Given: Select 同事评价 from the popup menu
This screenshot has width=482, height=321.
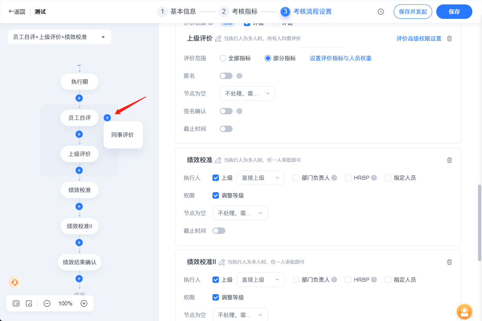Looking at the screenshot, I should tap(123, 134).
